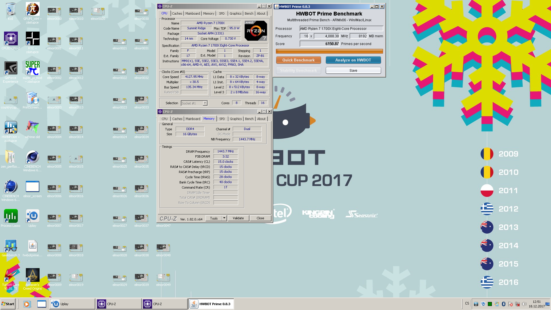Open super_pi_mod shortcut icon
Image resolution: width=551 pixels, height=310 pixels.
tap(32, 72)
